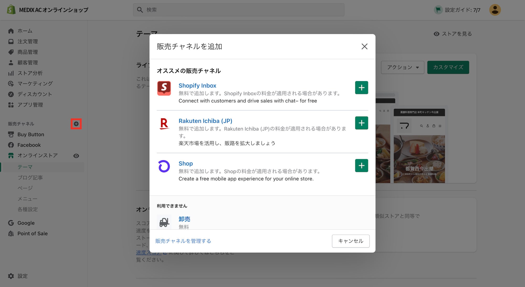Toggle the eye icon beside オンラインストア
Viewport: 525px width, 287px height.
coord(76,156)
